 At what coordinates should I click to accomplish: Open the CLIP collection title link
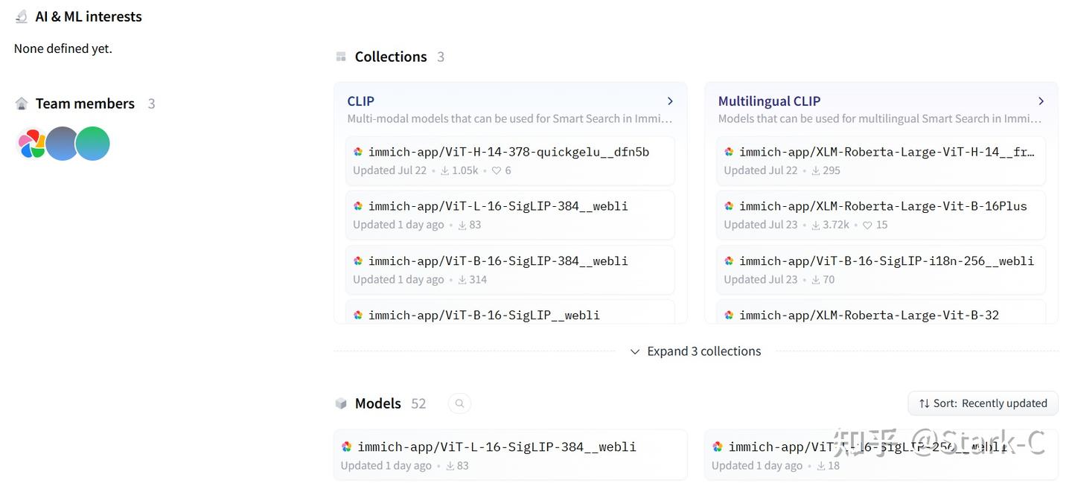point(361,101)
